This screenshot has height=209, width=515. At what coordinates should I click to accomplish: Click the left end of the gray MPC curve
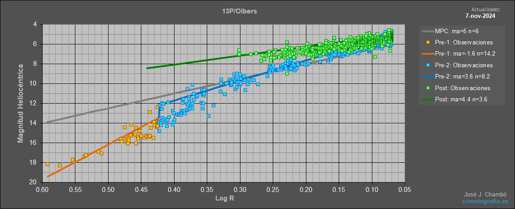pos(48,122)
